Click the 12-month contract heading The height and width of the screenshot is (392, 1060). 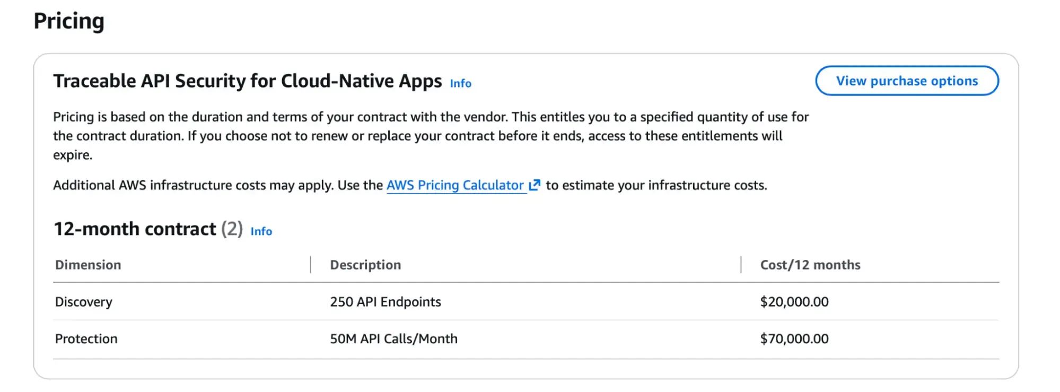(x=135, y=229)
